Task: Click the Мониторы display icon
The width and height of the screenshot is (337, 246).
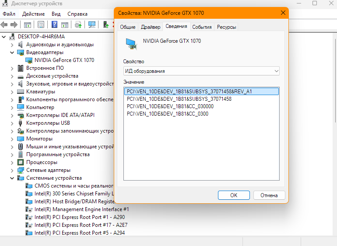Action: 21,139
